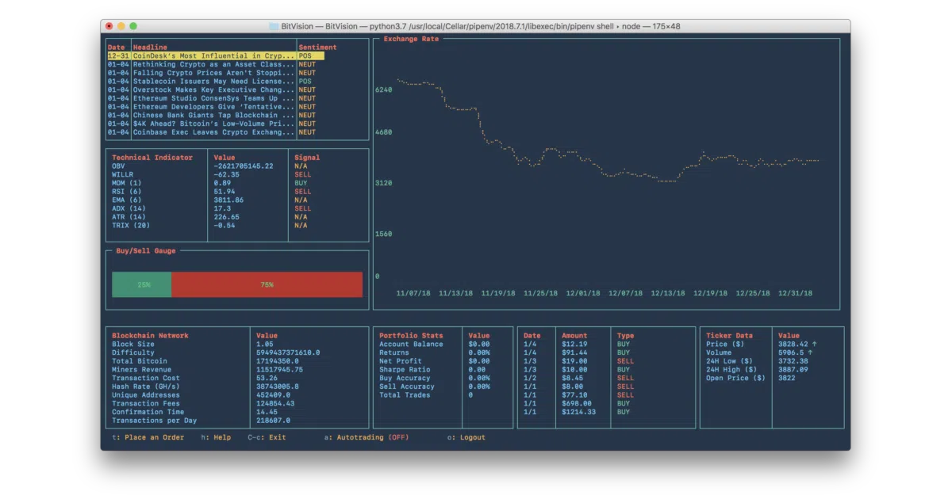952x499 pixels.
Task: Select headline 'Overstock Makes Key Executive Chang...'
Action: [213, 90]
